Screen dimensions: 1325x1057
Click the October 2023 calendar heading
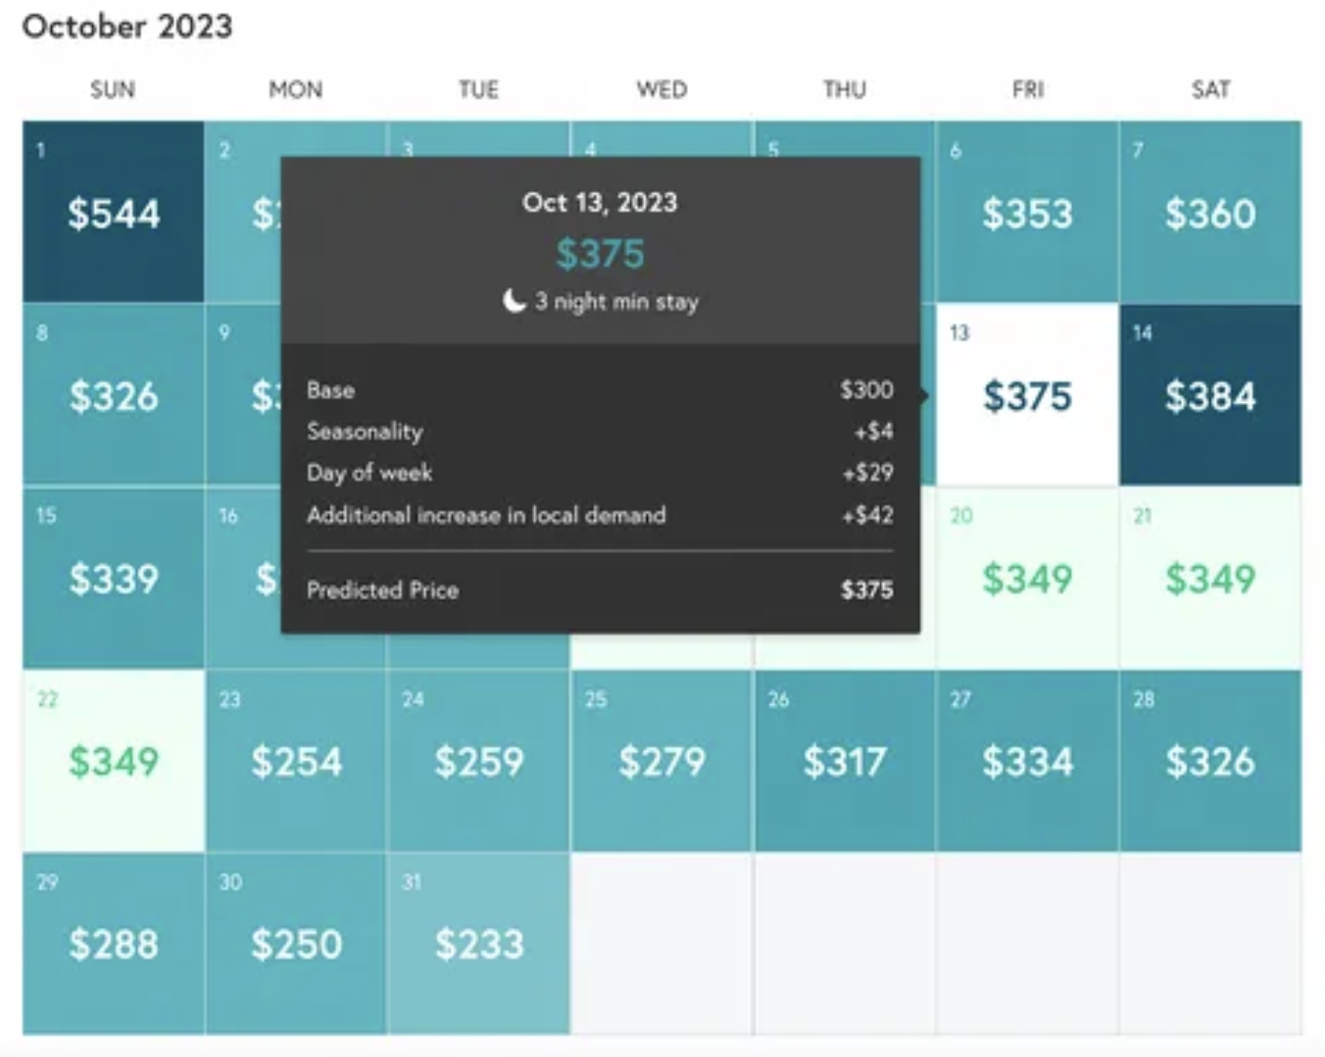click(x=126, y=26)
